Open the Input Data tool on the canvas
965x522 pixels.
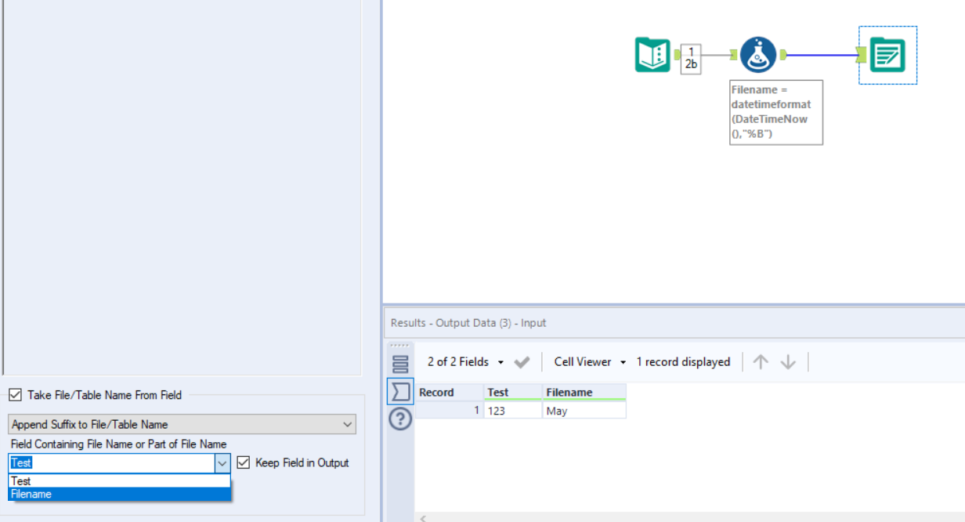click(652, 53)
